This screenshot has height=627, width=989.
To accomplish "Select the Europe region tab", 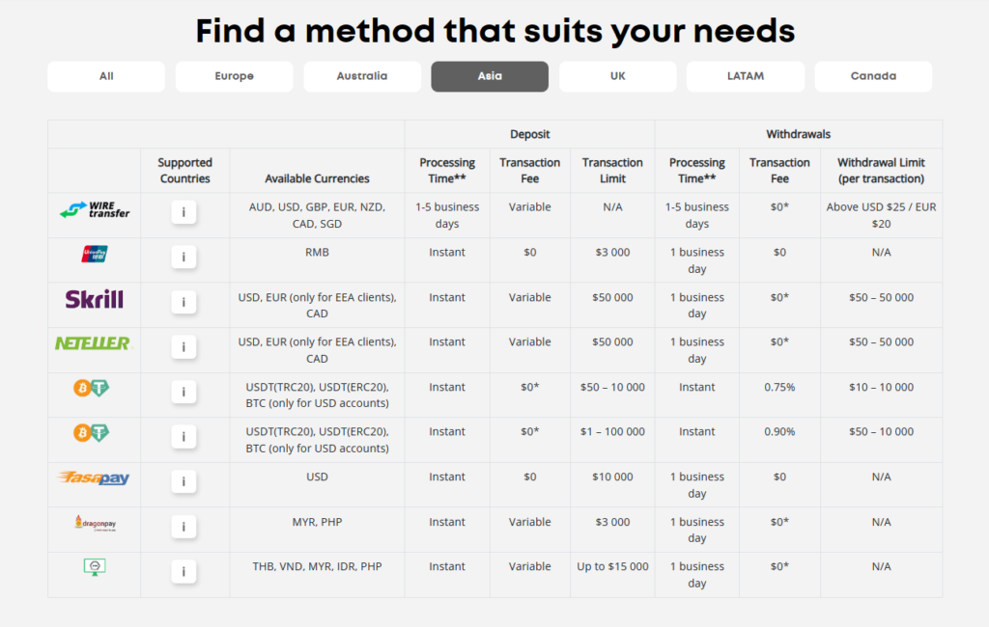I will pyautogui.click(x=234, y=76).
